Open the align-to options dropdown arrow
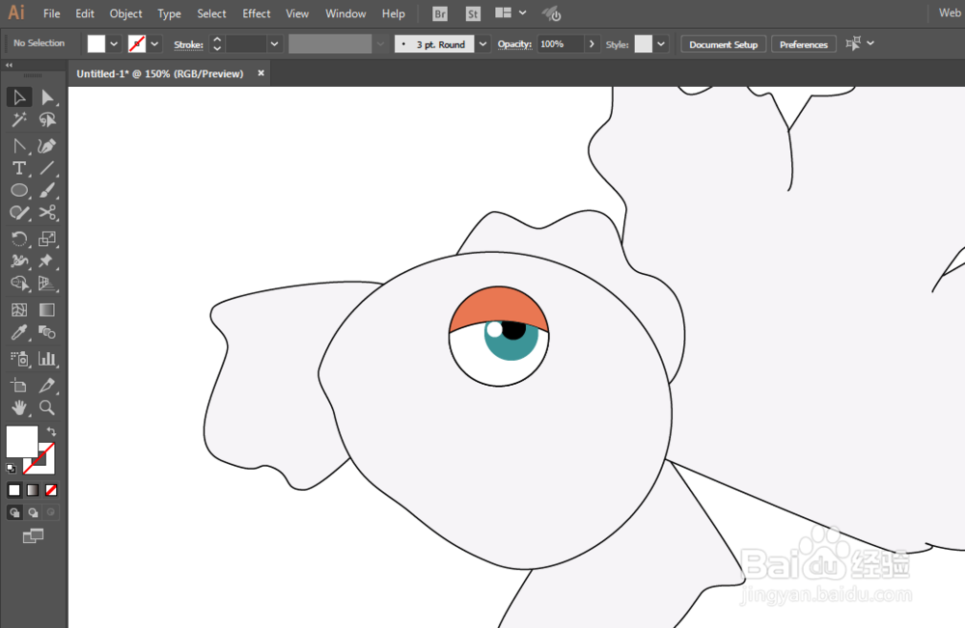965x628 pixels. coord(870,43)
